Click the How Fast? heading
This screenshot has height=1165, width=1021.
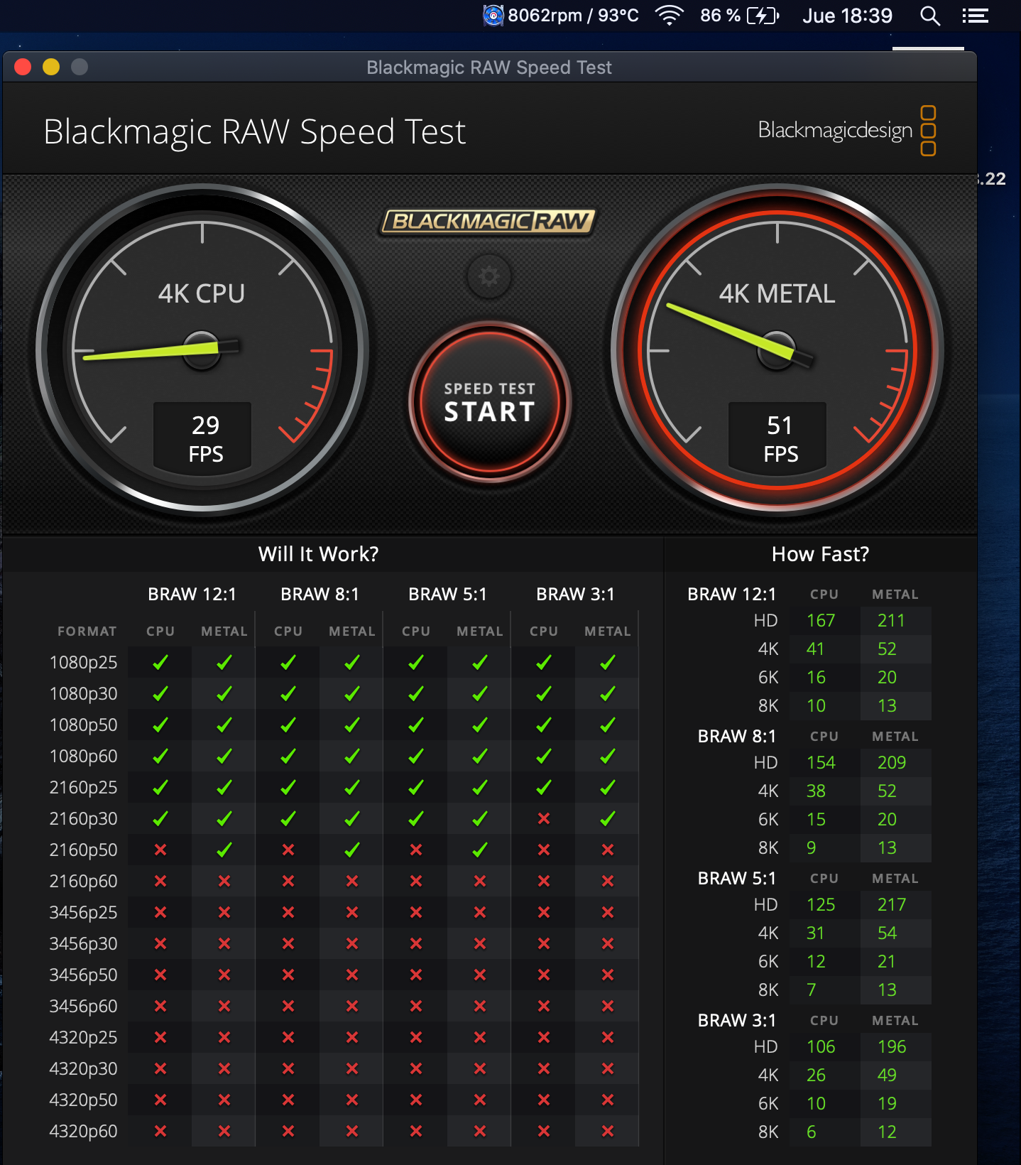[x=820, y=554]
